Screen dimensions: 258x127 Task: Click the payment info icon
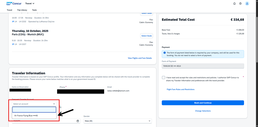(x=165, y=53)
